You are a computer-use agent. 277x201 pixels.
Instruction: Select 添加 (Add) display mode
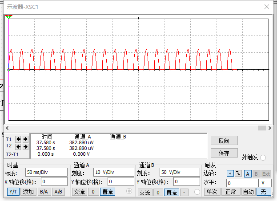(28, 192)
